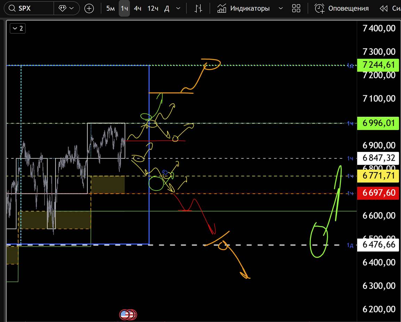Click the green 6 996,01 price label
Image resolution: width=401 pixels, height=322 pixels.
point(379,123)
